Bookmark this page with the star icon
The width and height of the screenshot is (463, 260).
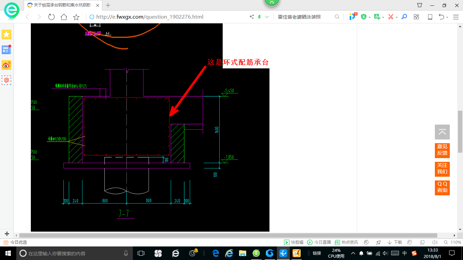coord(76,17)
